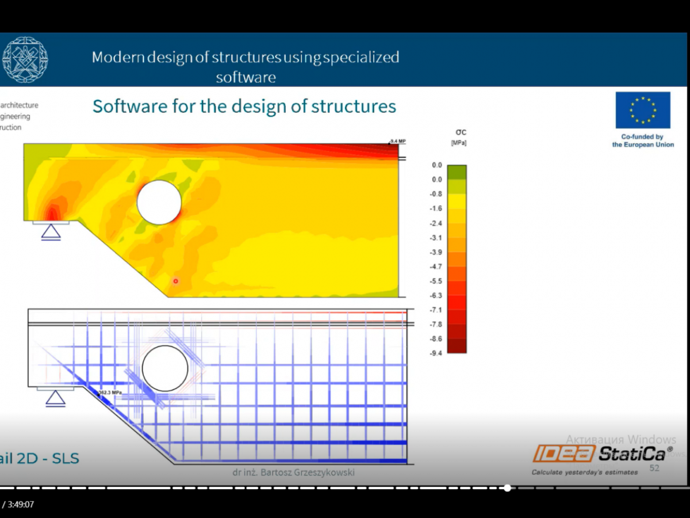Click the IDEA StatiCa logo
This screenshot has width=690, height=518.
601,454
